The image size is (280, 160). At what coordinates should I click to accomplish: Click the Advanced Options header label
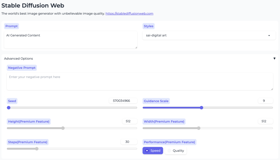click(18, 59)
